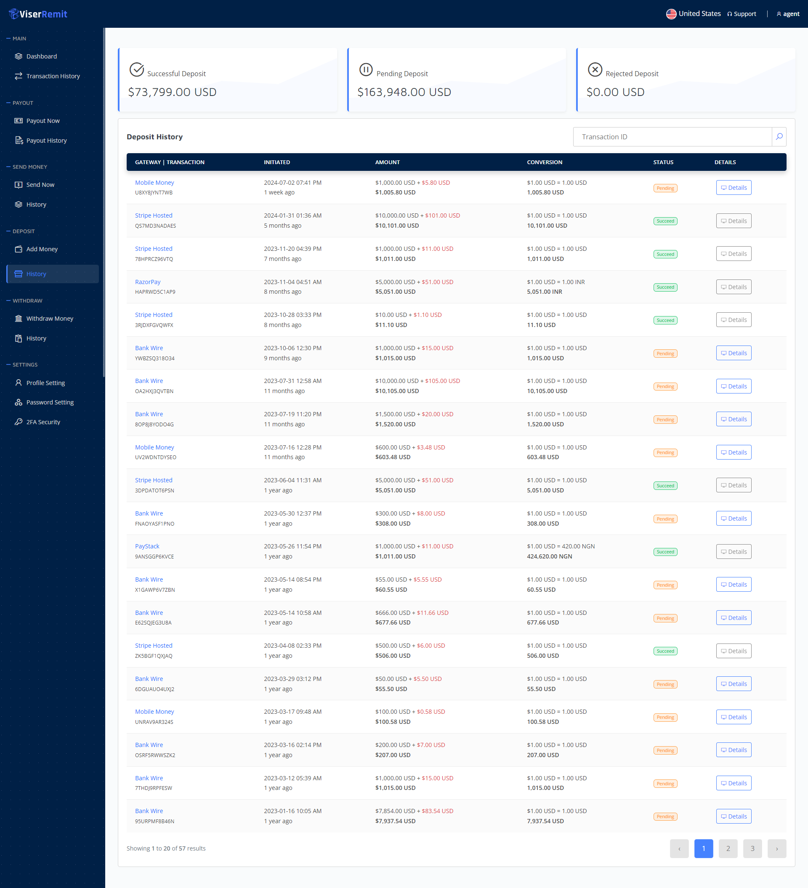Open the RazorPay gateway link

pyautogui.click(x=148, y=282)
